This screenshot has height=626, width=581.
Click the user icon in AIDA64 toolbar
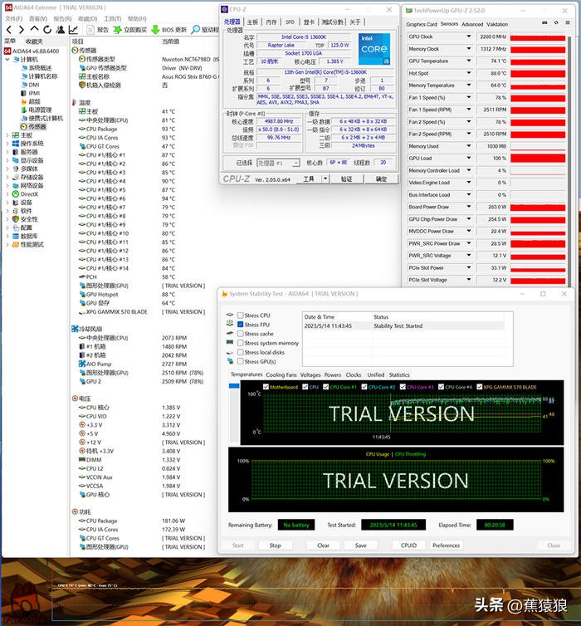[61, 30]
